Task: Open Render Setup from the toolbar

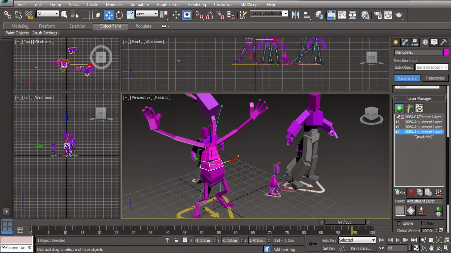Action: pos(378,15)
